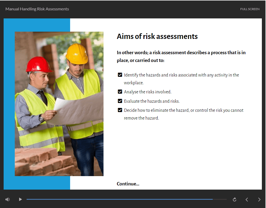Toggle the 'Decide how to eliminate' checkbox

coord(120,110)
